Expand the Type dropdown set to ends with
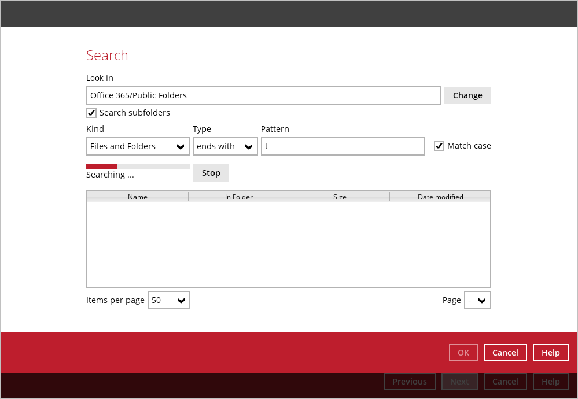 pyautogui.click(x=225, y=146)
